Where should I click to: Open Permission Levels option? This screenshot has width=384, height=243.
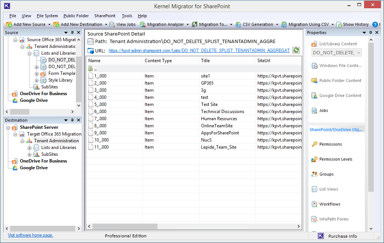coord(332,159)
